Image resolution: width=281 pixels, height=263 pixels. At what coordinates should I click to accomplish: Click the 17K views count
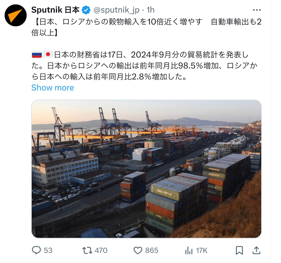[x=202, y=251]
